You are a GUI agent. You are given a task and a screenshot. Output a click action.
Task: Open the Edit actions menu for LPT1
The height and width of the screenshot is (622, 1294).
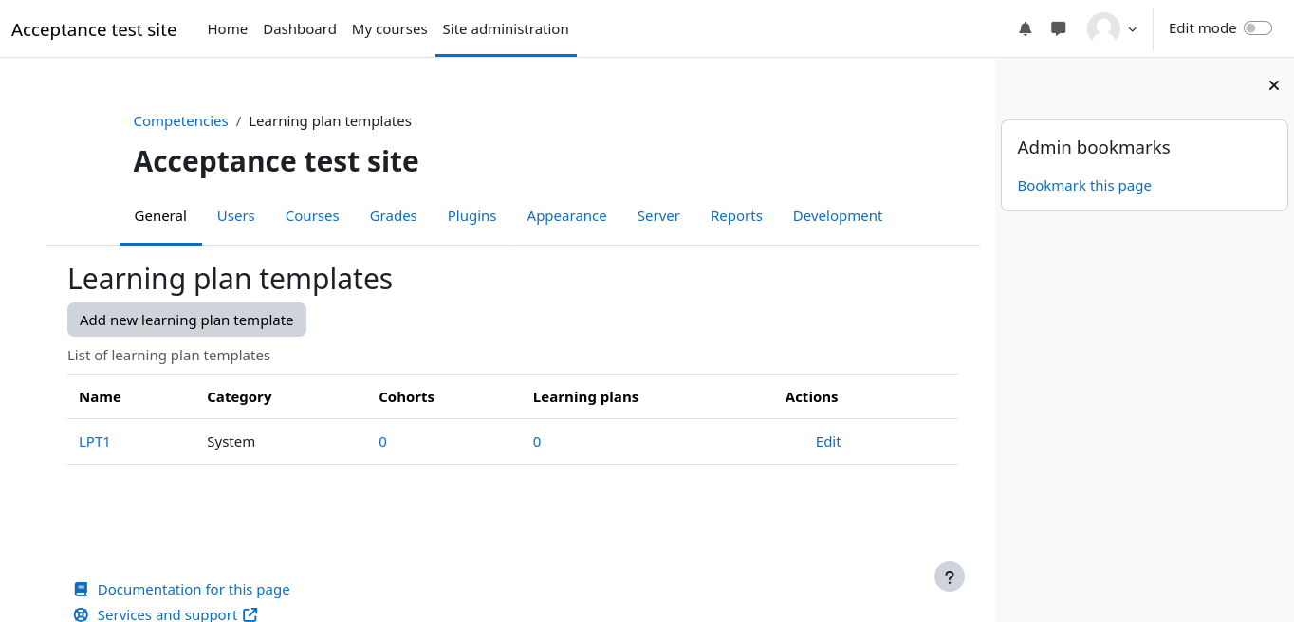827,442
